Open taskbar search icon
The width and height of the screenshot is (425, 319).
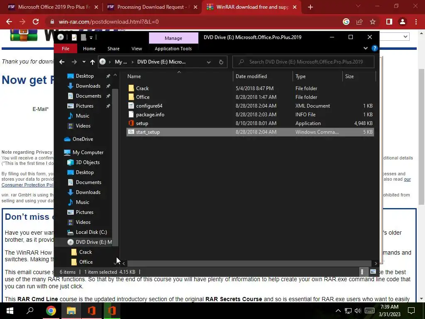coord(30,311)
